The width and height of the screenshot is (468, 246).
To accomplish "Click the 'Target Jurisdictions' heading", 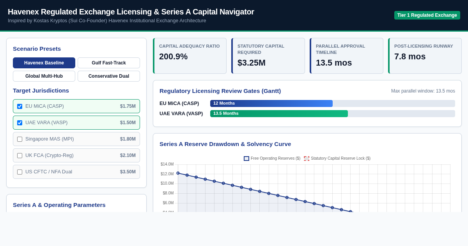I will pyautogui.click(x=41, y=91).
